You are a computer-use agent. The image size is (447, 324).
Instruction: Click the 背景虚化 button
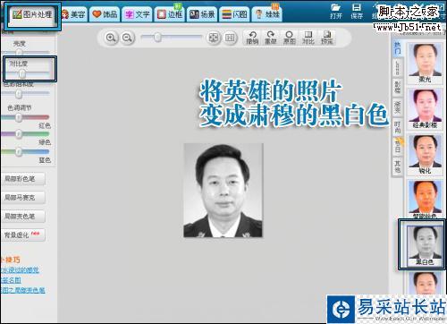[23, 235]
